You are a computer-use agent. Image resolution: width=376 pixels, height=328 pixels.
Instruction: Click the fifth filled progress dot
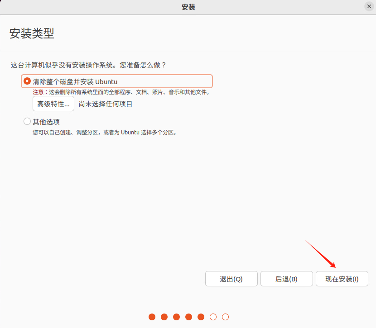(x=201, y=317)
